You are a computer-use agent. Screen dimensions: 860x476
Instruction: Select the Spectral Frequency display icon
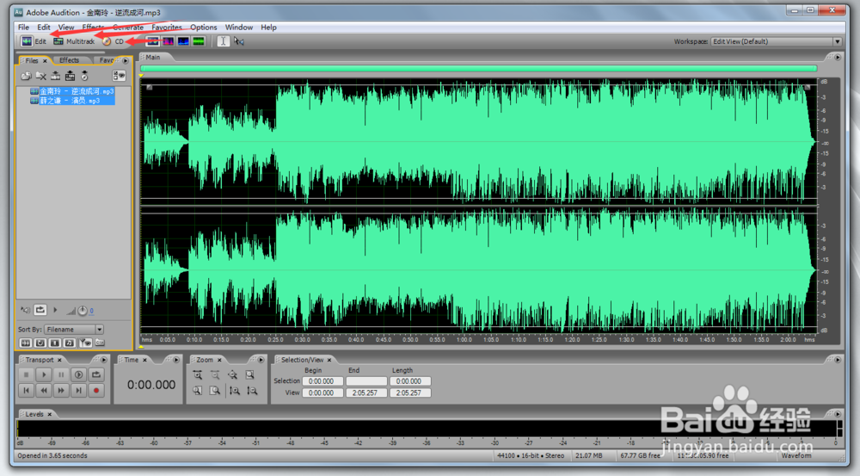point(168,41)
